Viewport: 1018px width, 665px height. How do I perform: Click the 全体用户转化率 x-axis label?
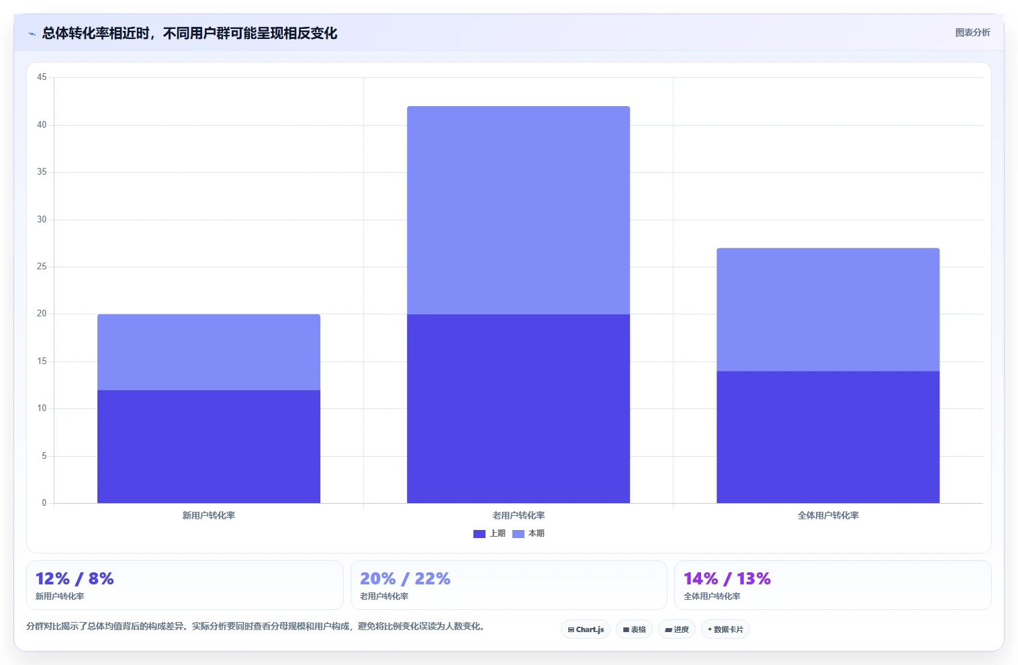[828, 516]
